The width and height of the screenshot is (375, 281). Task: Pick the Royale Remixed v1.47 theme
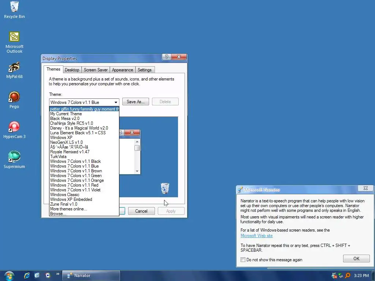point(84,152)
